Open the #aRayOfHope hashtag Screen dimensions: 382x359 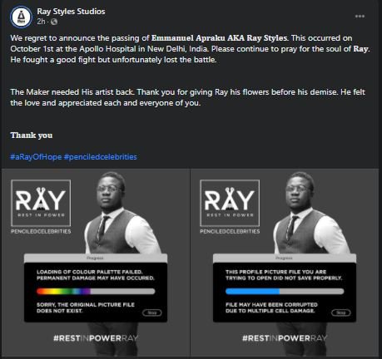coord(36,157)
